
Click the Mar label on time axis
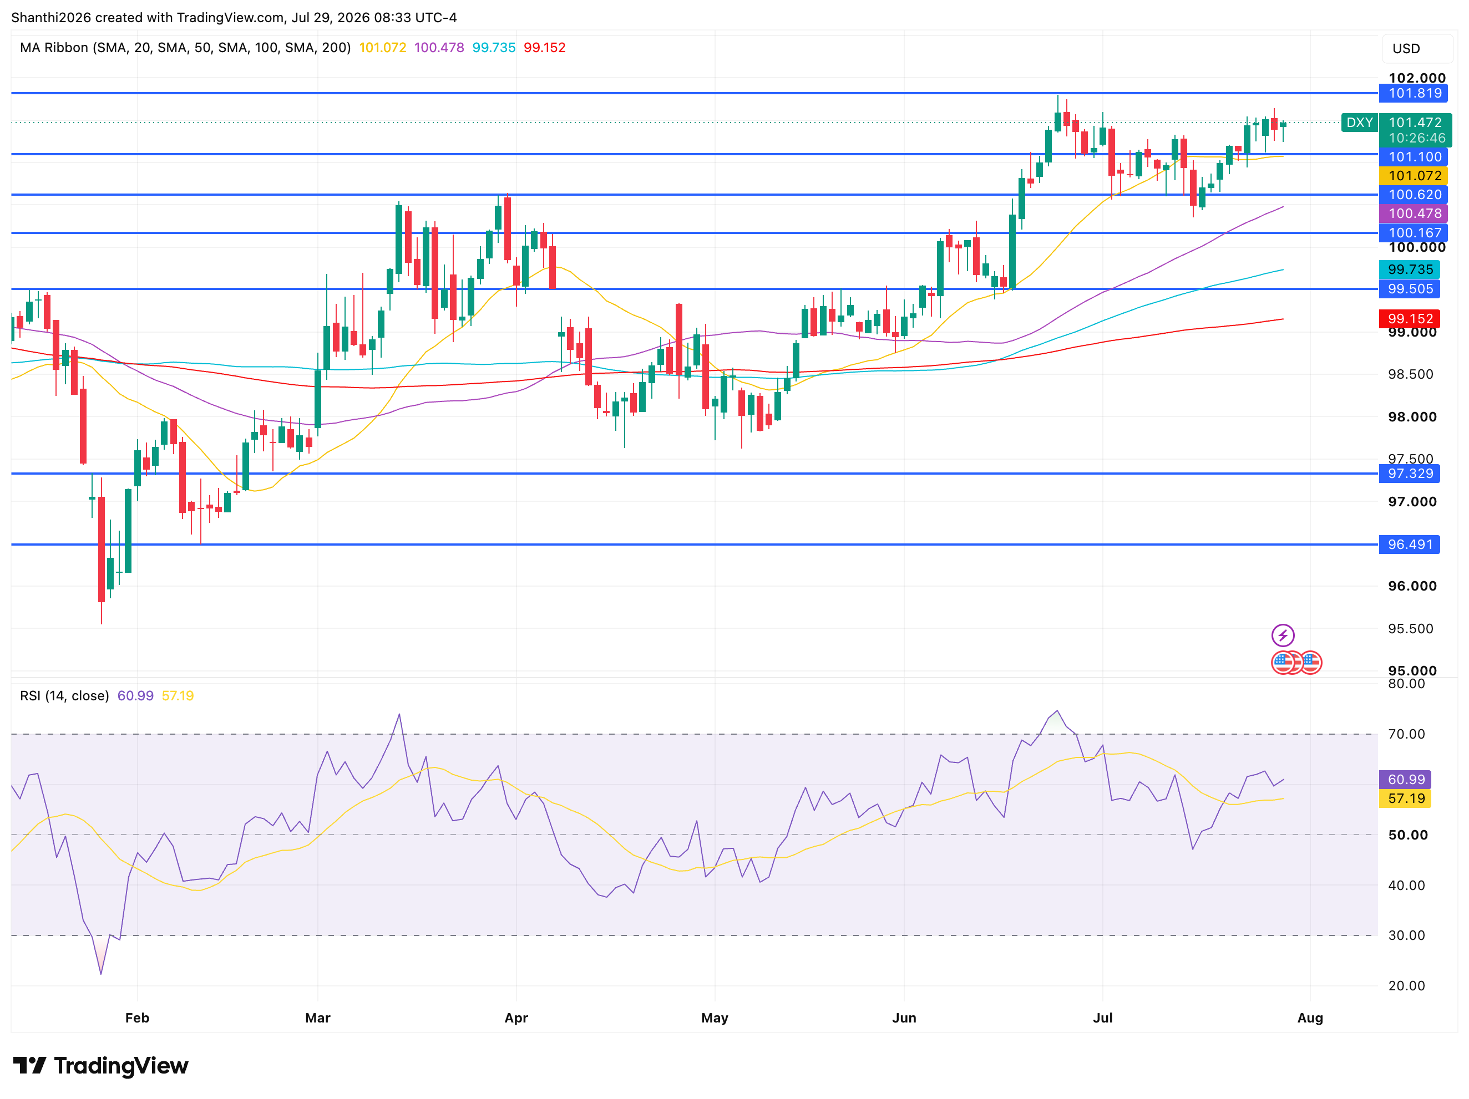click(317, 1017)
